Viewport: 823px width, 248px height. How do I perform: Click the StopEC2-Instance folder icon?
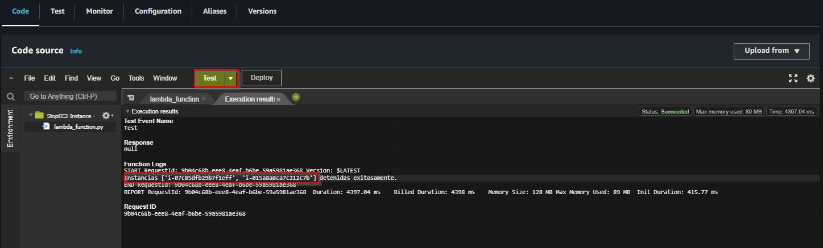[39, 115]
